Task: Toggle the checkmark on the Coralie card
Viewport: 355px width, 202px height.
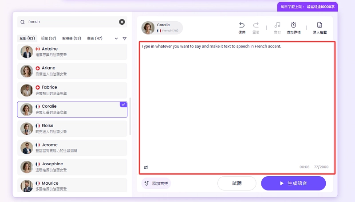Action: [123, 105]
